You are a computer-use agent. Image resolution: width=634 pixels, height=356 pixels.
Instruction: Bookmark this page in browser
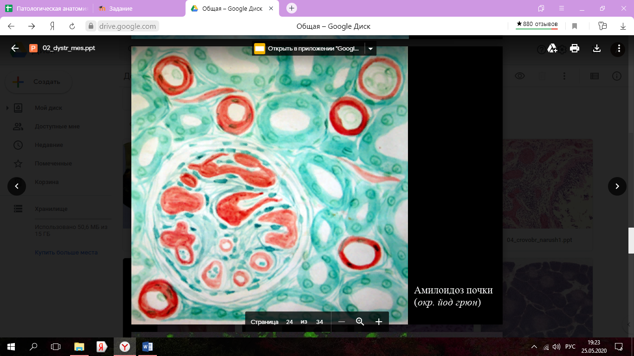click(x=575, y=26)
